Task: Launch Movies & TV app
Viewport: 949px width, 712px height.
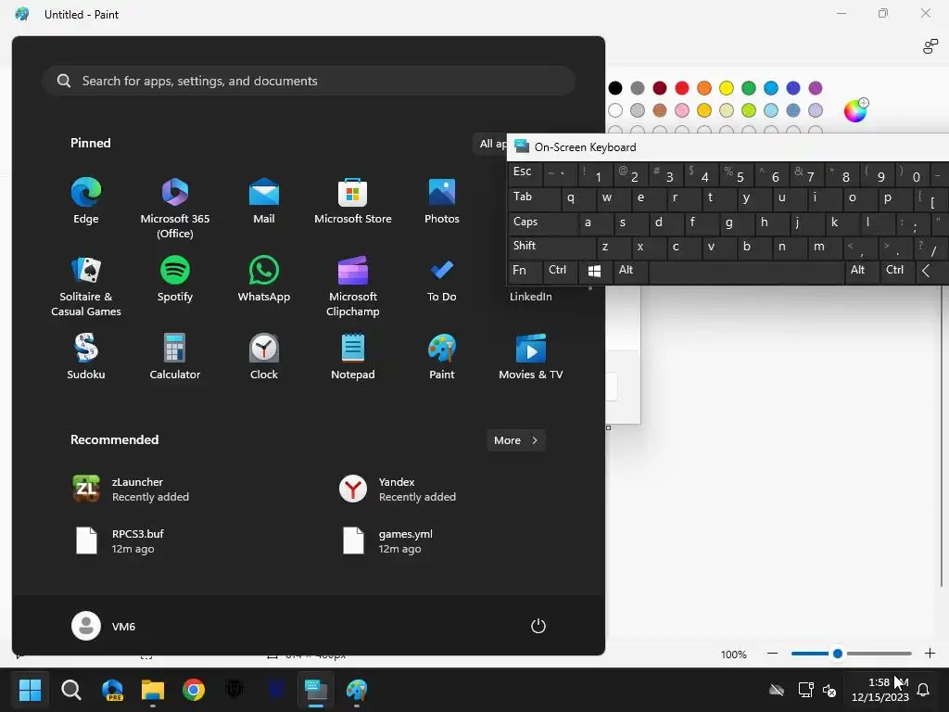Action: click(x=531, y=357)
